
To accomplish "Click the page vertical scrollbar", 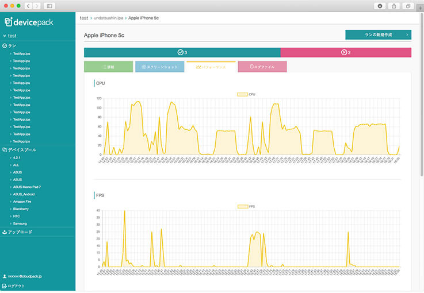I will coord(422,95).
